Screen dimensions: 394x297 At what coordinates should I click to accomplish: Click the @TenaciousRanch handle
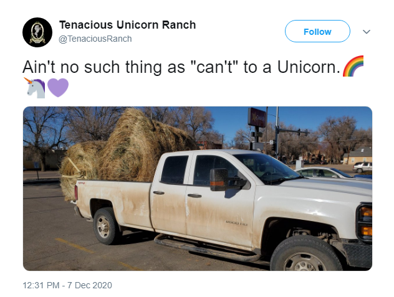95,39
